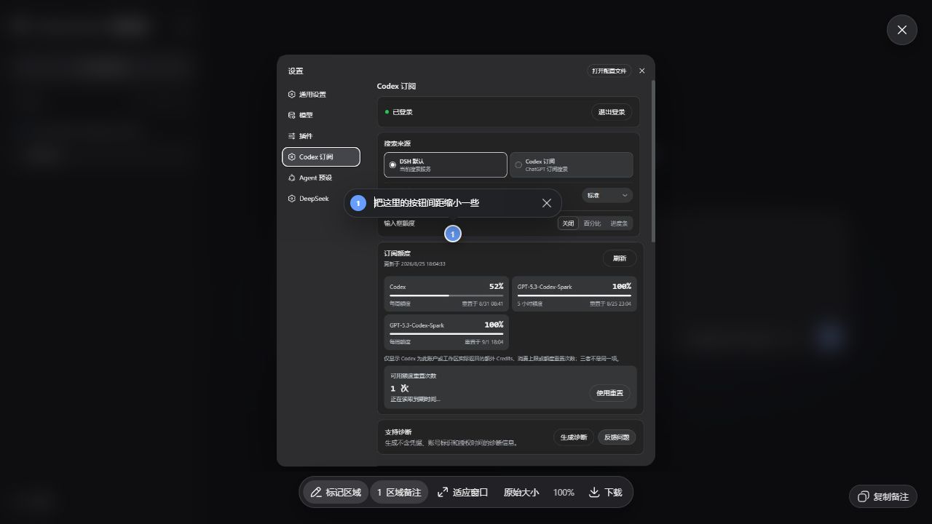Edit the note text 把这里的按钮间距缩小一些

pos(427,203)
